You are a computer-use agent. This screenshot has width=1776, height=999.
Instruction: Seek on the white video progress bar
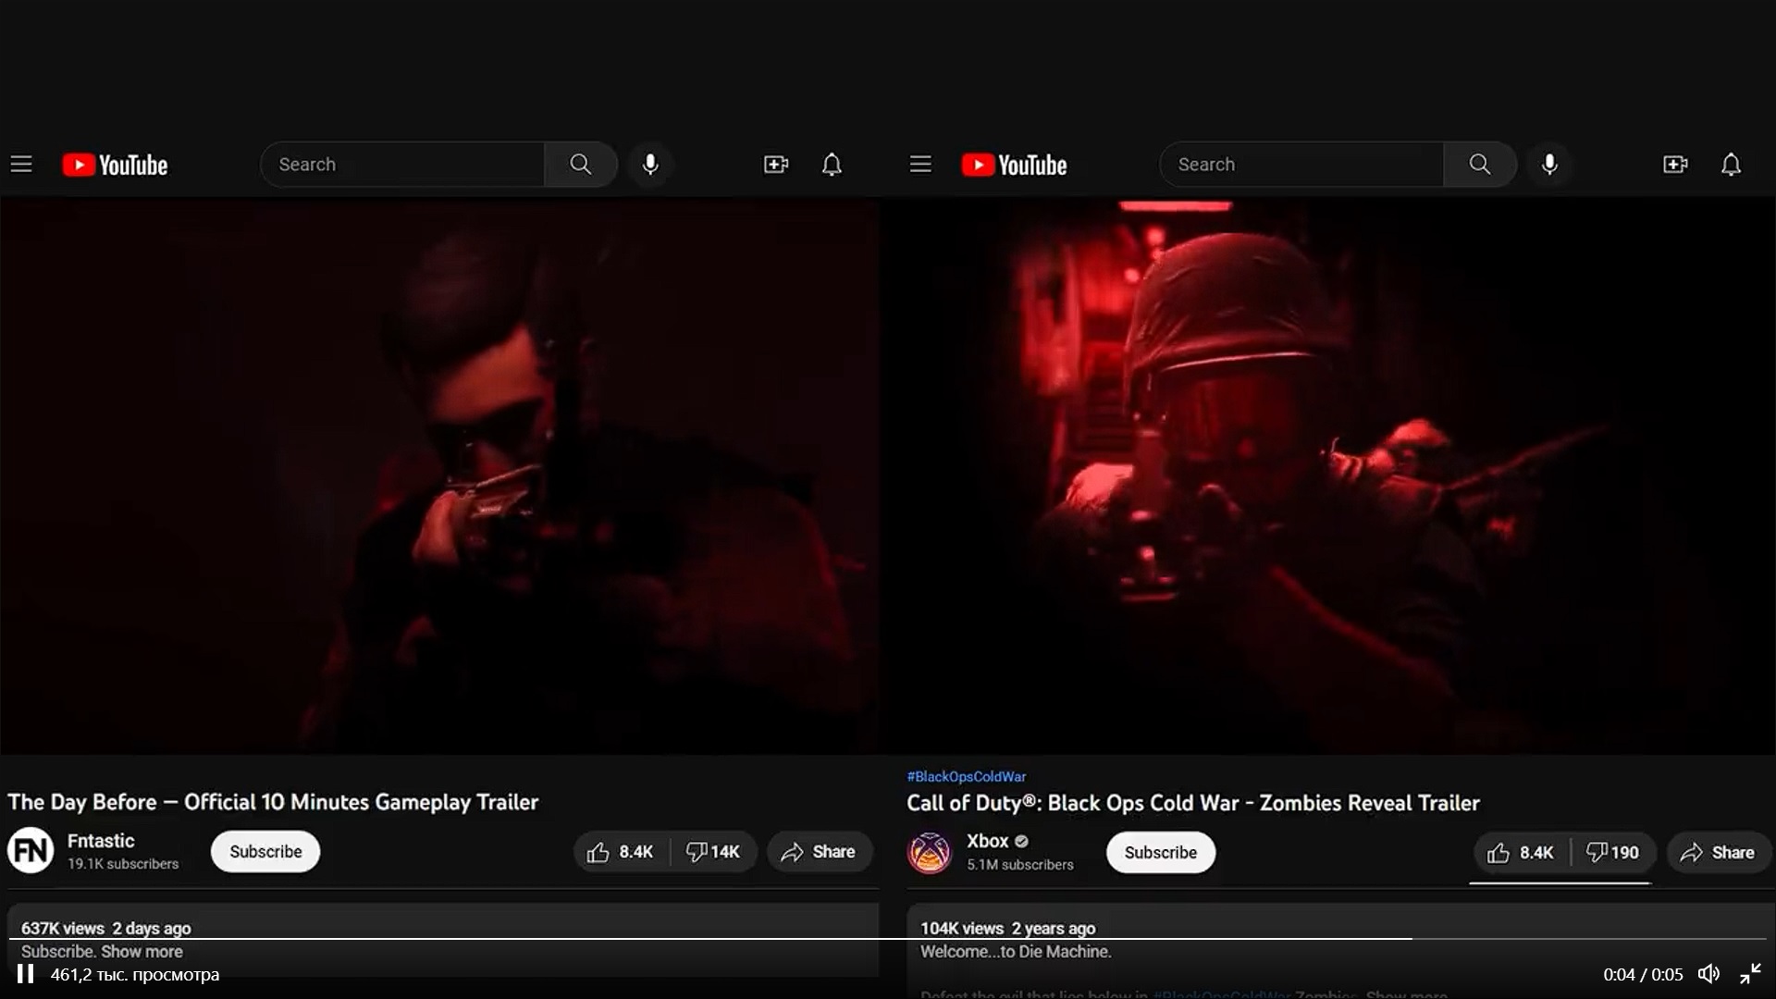888,939
